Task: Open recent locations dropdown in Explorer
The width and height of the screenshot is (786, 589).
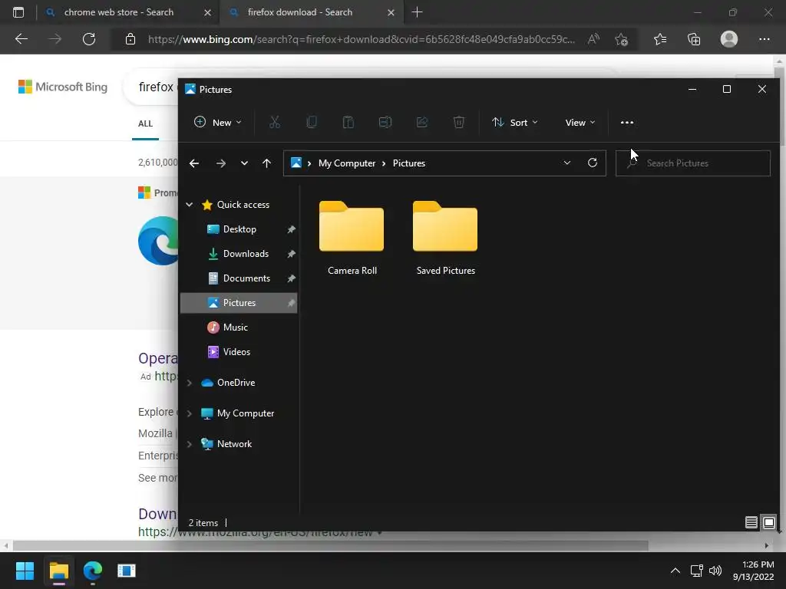Action: pyautogui.click(x=244, y=163)
